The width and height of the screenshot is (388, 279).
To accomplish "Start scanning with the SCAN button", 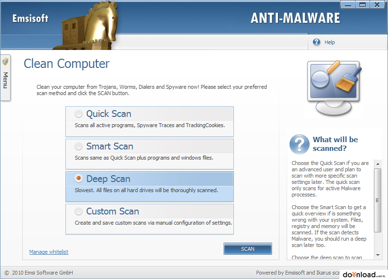I will pos(248,249).
